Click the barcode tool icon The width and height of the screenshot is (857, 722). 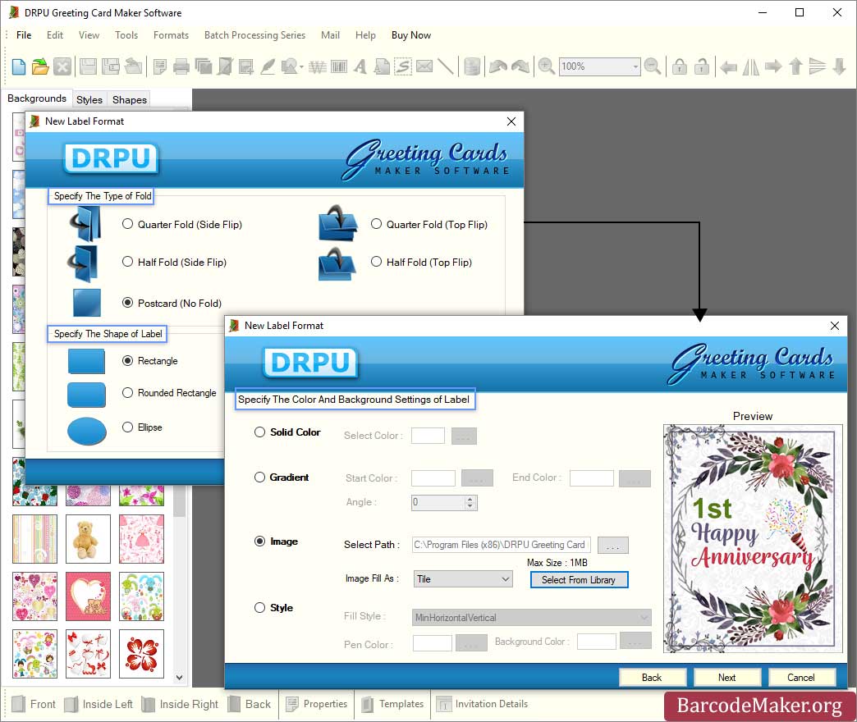[339, 66]
